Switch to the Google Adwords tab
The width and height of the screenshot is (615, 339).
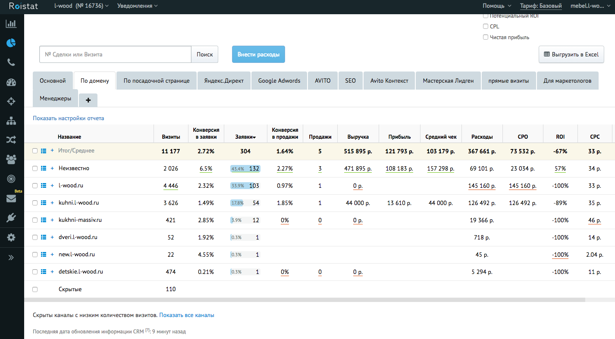pyautogui.click(x=279, y=81)
